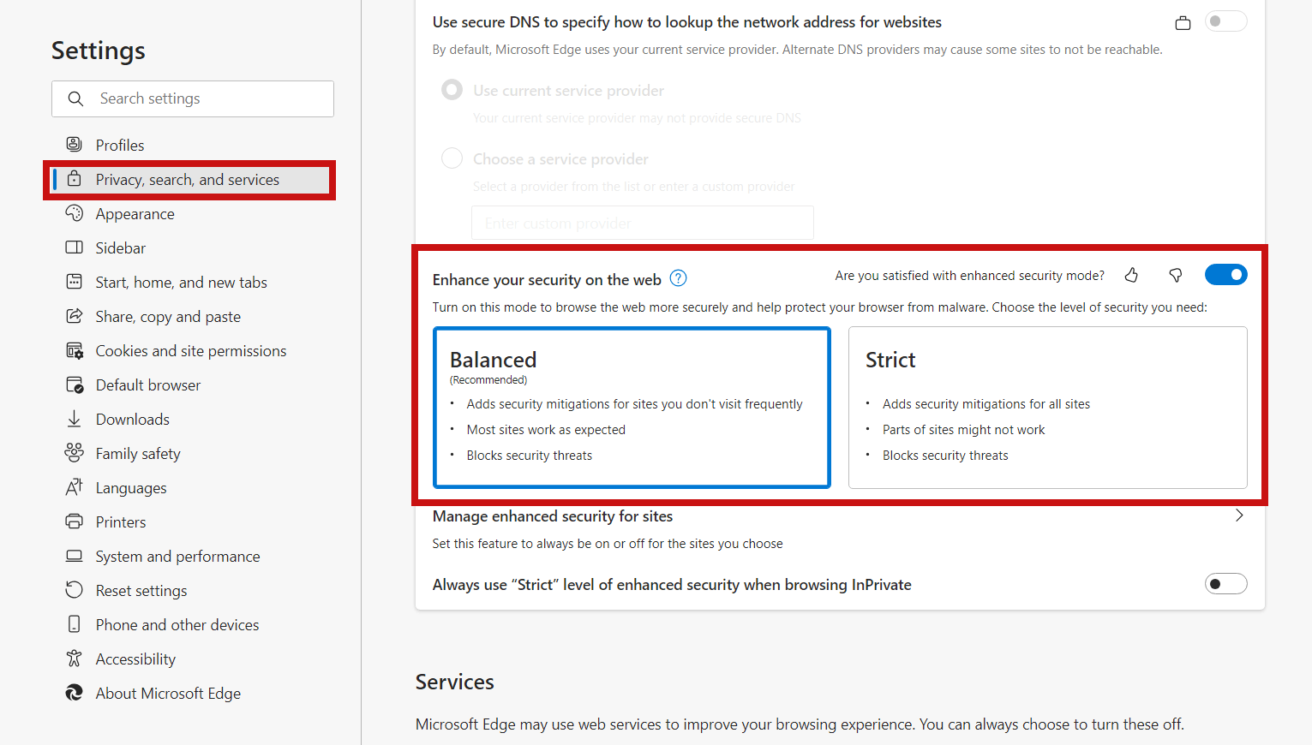Select the Balanced security level card
The width and height of the screenshot is (1312, 745).
coord(632,407)
